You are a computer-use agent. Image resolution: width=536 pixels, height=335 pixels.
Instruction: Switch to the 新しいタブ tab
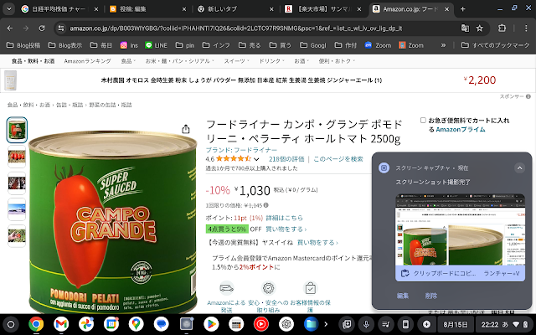click(x=235, y=9)
